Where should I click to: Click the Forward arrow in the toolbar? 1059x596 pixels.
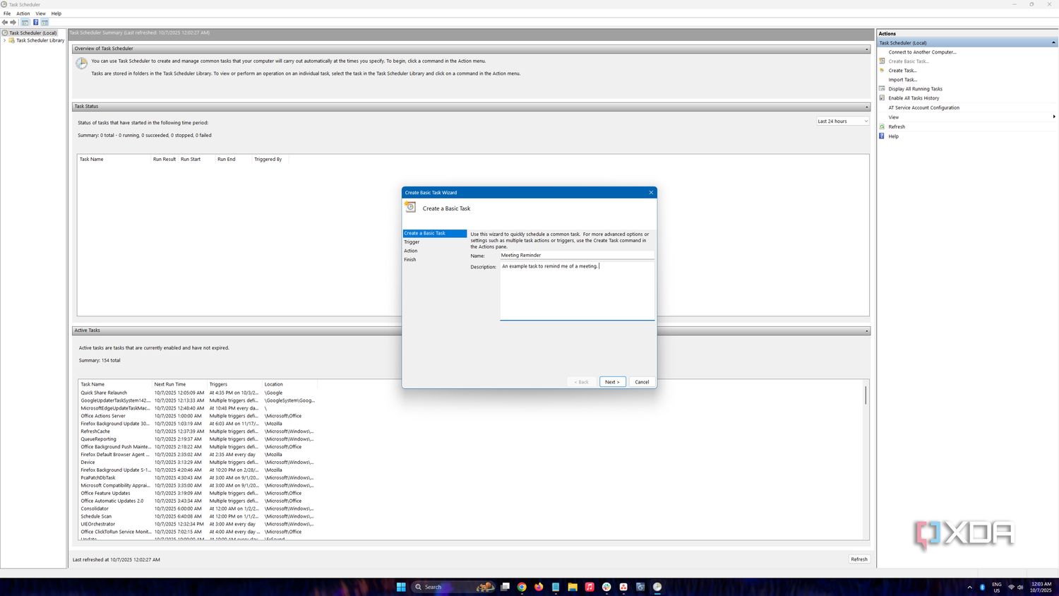coord(13,23)
